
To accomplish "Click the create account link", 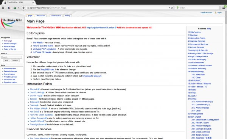I will coord(206,12).
